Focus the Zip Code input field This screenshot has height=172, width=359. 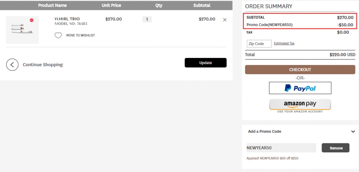coord(259,44)
